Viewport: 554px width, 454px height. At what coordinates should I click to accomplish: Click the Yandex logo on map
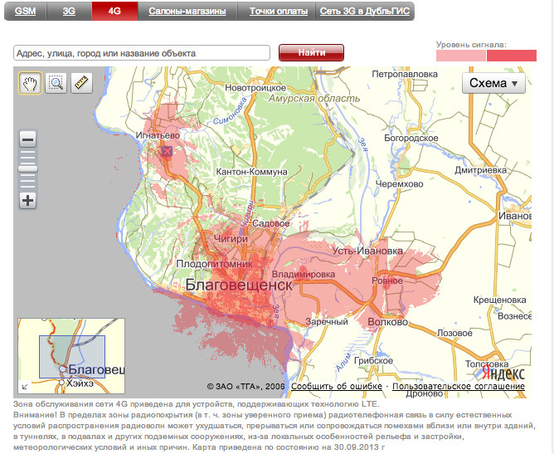503,373
